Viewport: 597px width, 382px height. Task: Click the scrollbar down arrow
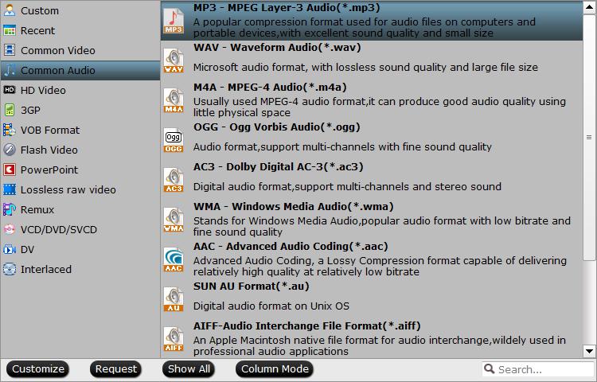(x=589, y=352)
